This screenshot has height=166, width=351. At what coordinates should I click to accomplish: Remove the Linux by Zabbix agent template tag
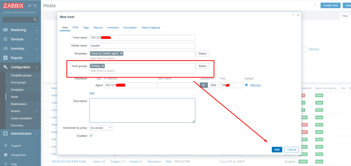click(x=121, y=54)
